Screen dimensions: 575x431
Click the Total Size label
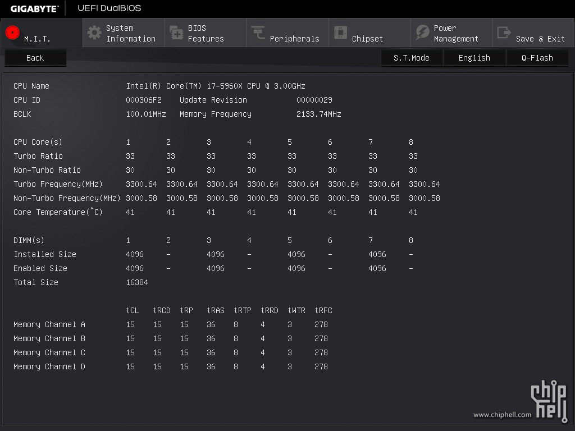tap(36, 283)
